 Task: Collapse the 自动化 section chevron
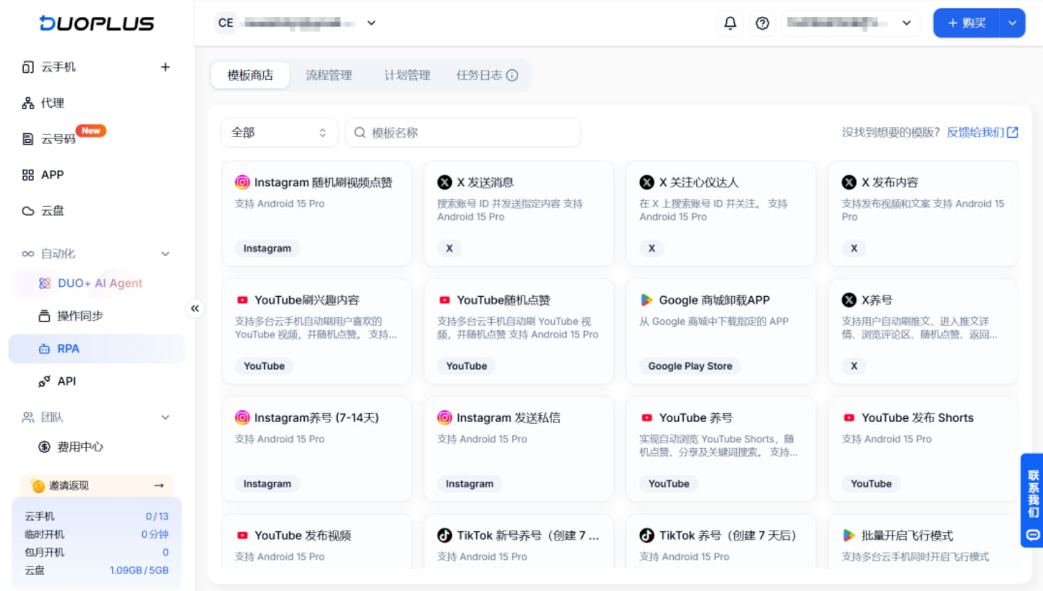(x=165, y=253)
